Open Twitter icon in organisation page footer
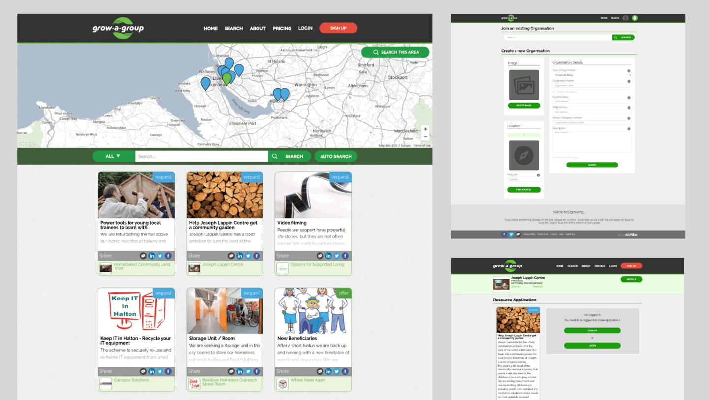The image size is (709, 400). click(511, 234)
